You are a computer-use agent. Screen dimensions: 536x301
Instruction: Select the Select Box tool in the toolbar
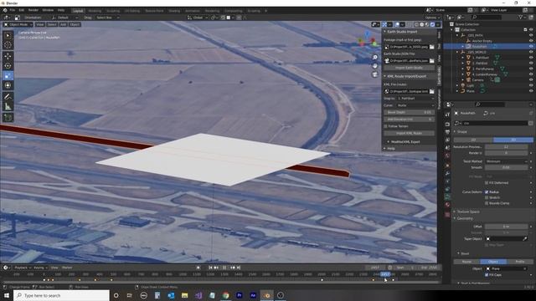point(8,35)
